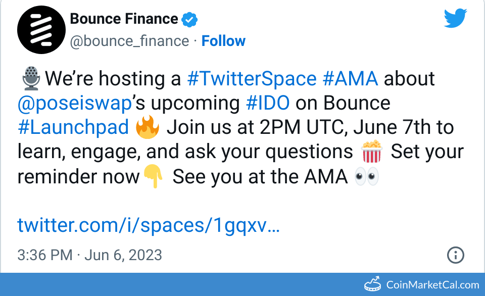Open the @bounce_finance handle
This screenshot has width=485, height=296.
tap(129, 41)
